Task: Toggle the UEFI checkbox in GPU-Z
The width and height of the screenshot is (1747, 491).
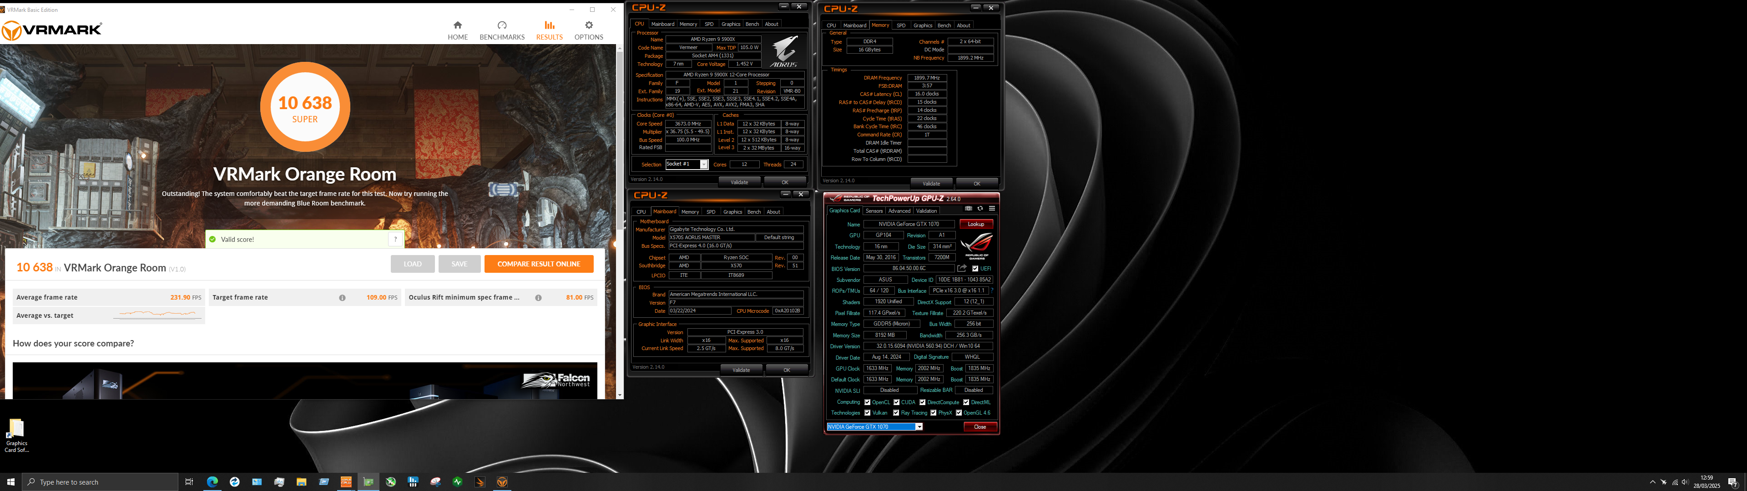Action: tap(975, 269)
